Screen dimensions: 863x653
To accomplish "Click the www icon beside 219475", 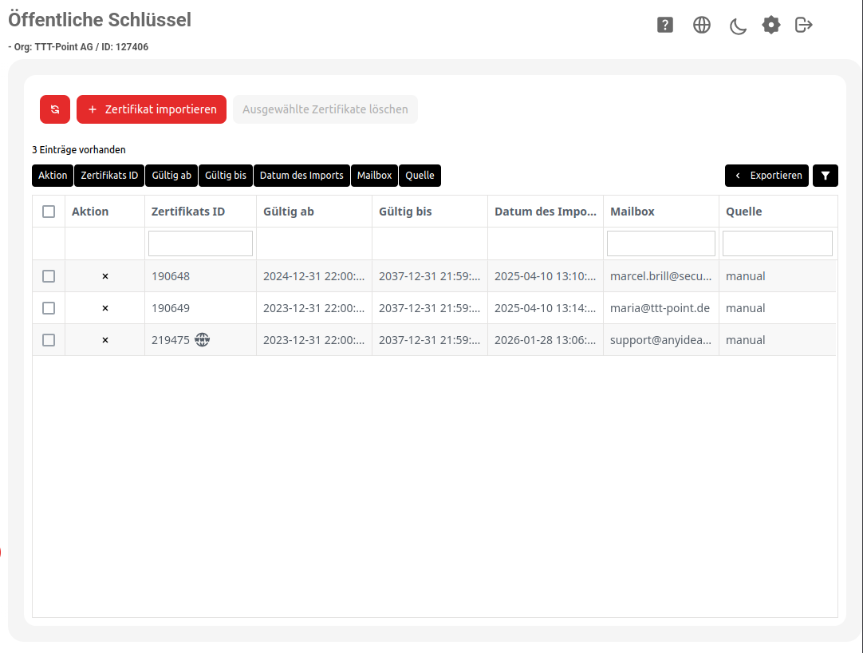I will point(203,340).
